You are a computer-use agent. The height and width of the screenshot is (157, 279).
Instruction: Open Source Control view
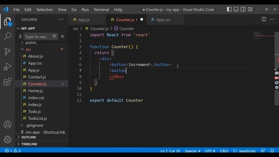coord(7,51)
